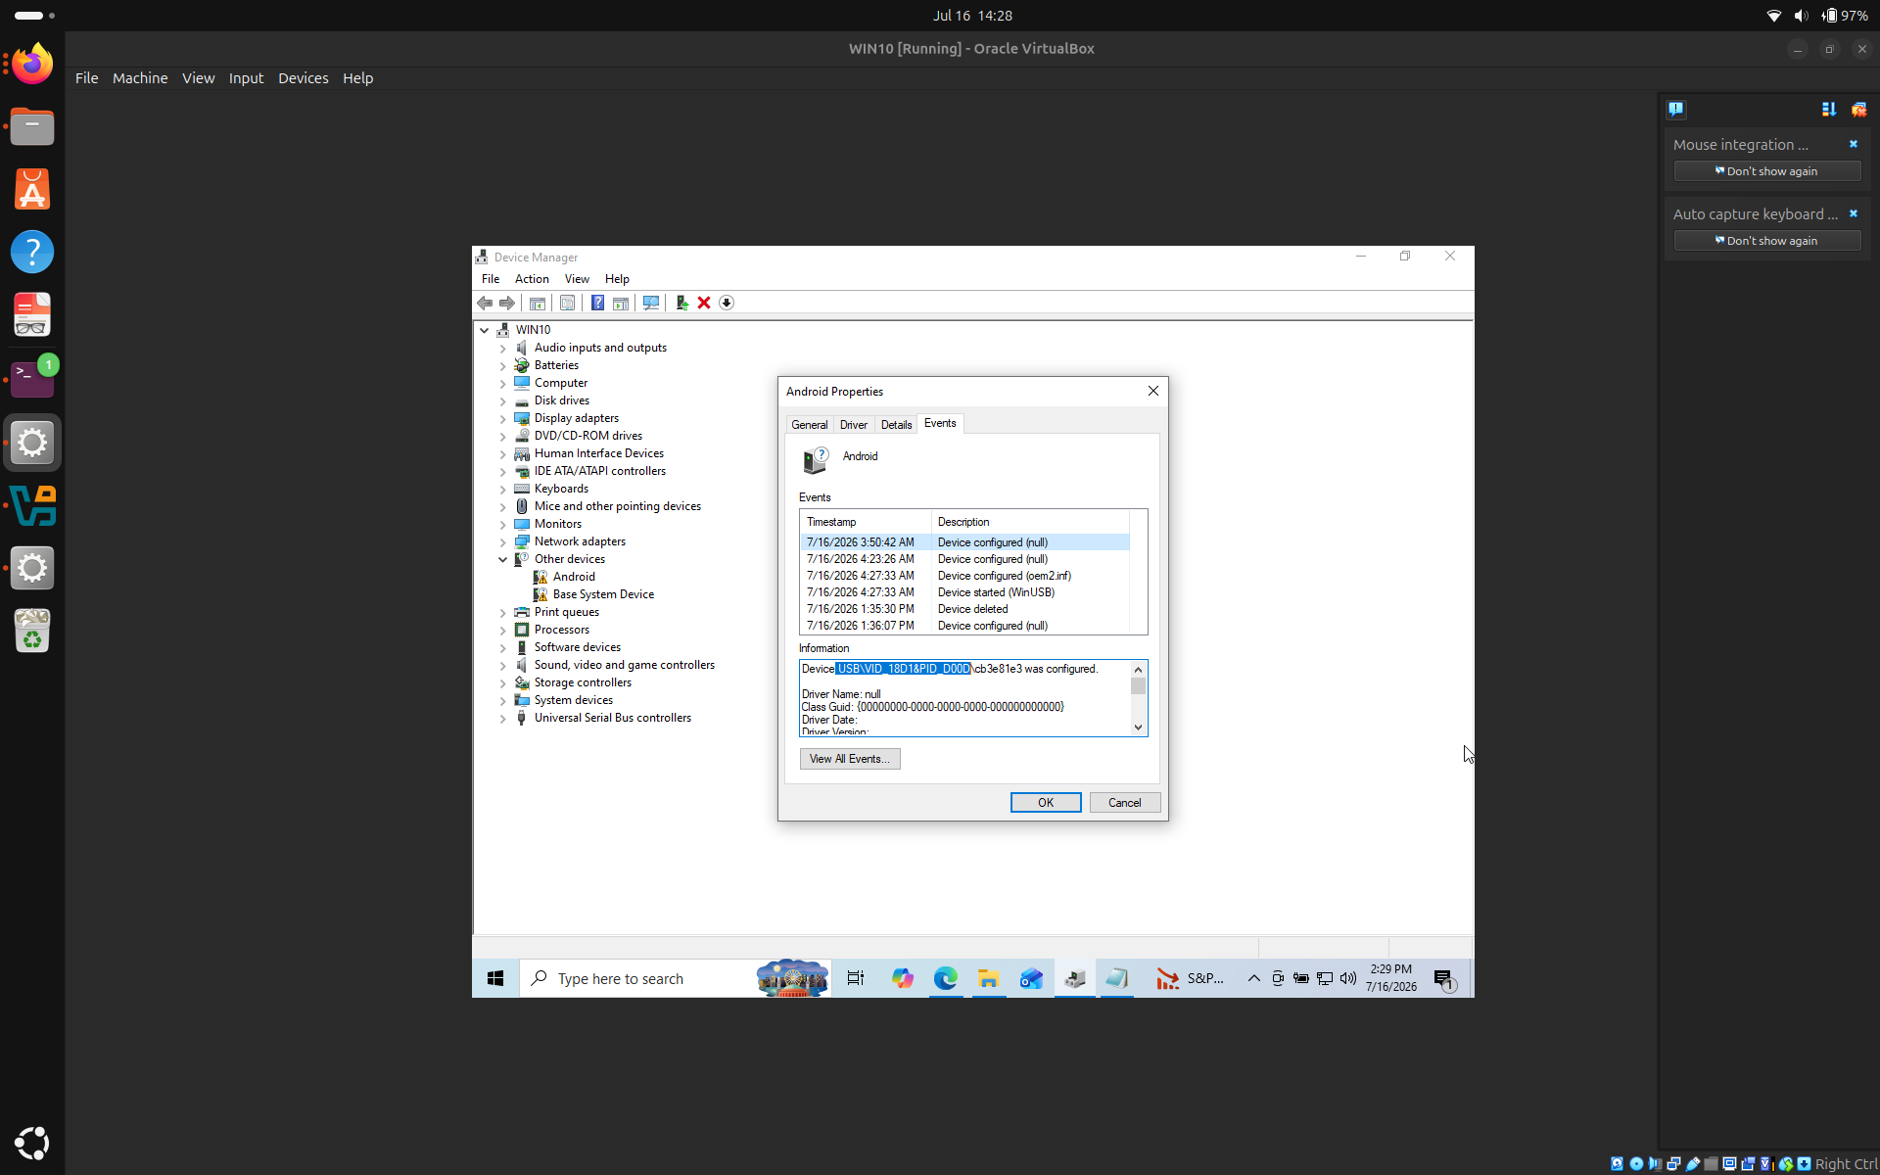Screen dimensions: 1880x1175
Task: Switch to the Driver tab in Android Properties
Action: pyautogui.click(x=854, y=425)
